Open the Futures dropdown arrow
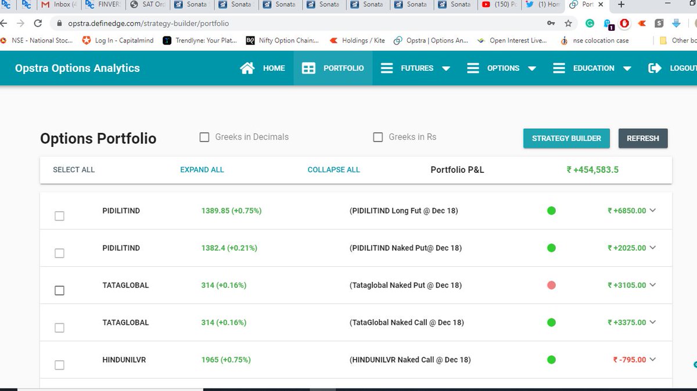 coord(446,68)
